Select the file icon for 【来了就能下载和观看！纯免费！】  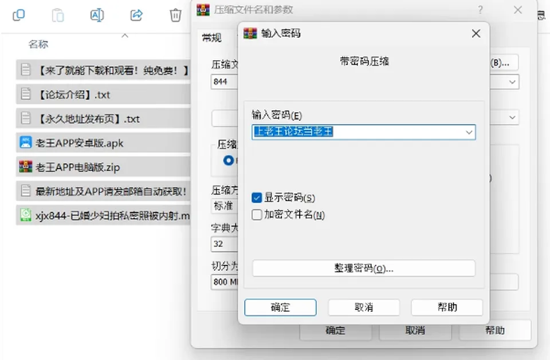pos(26,69)
